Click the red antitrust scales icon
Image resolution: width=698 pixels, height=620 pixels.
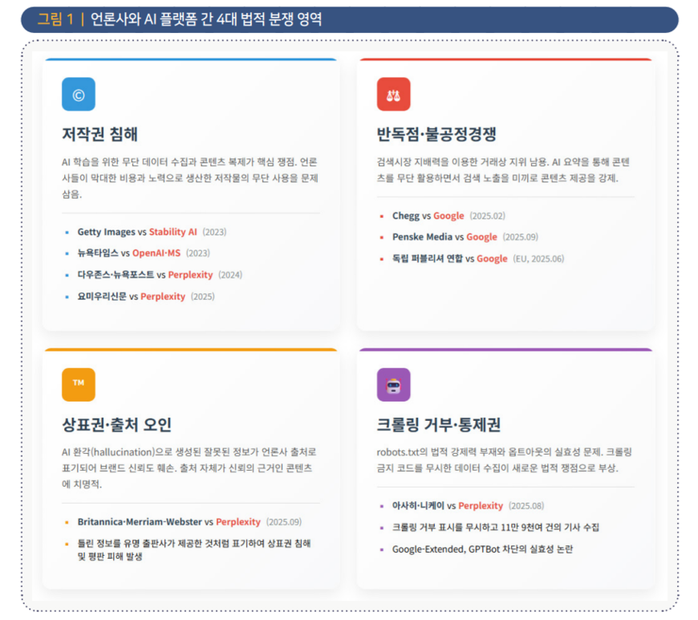(393, 95)
